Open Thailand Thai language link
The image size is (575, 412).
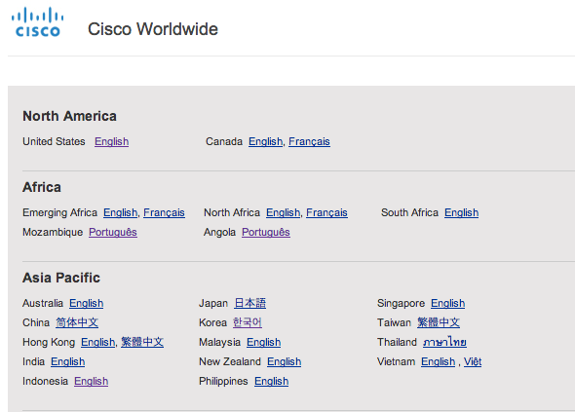444,342
